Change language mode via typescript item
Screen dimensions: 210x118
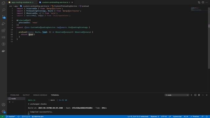coord(177,117)
